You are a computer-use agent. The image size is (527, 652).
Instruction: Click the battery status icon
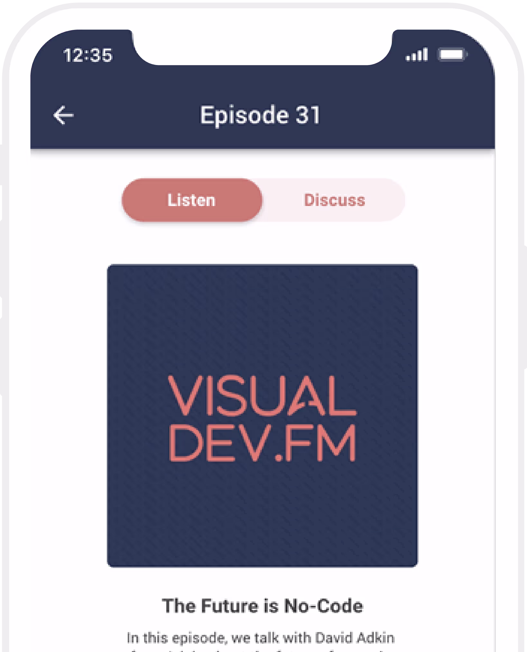[452, 55]
